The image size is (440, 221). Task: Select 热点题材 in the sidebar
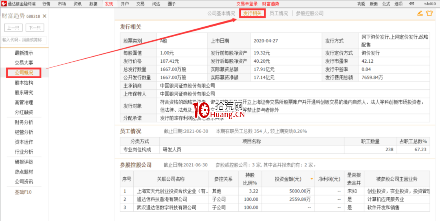pos(24,172)
